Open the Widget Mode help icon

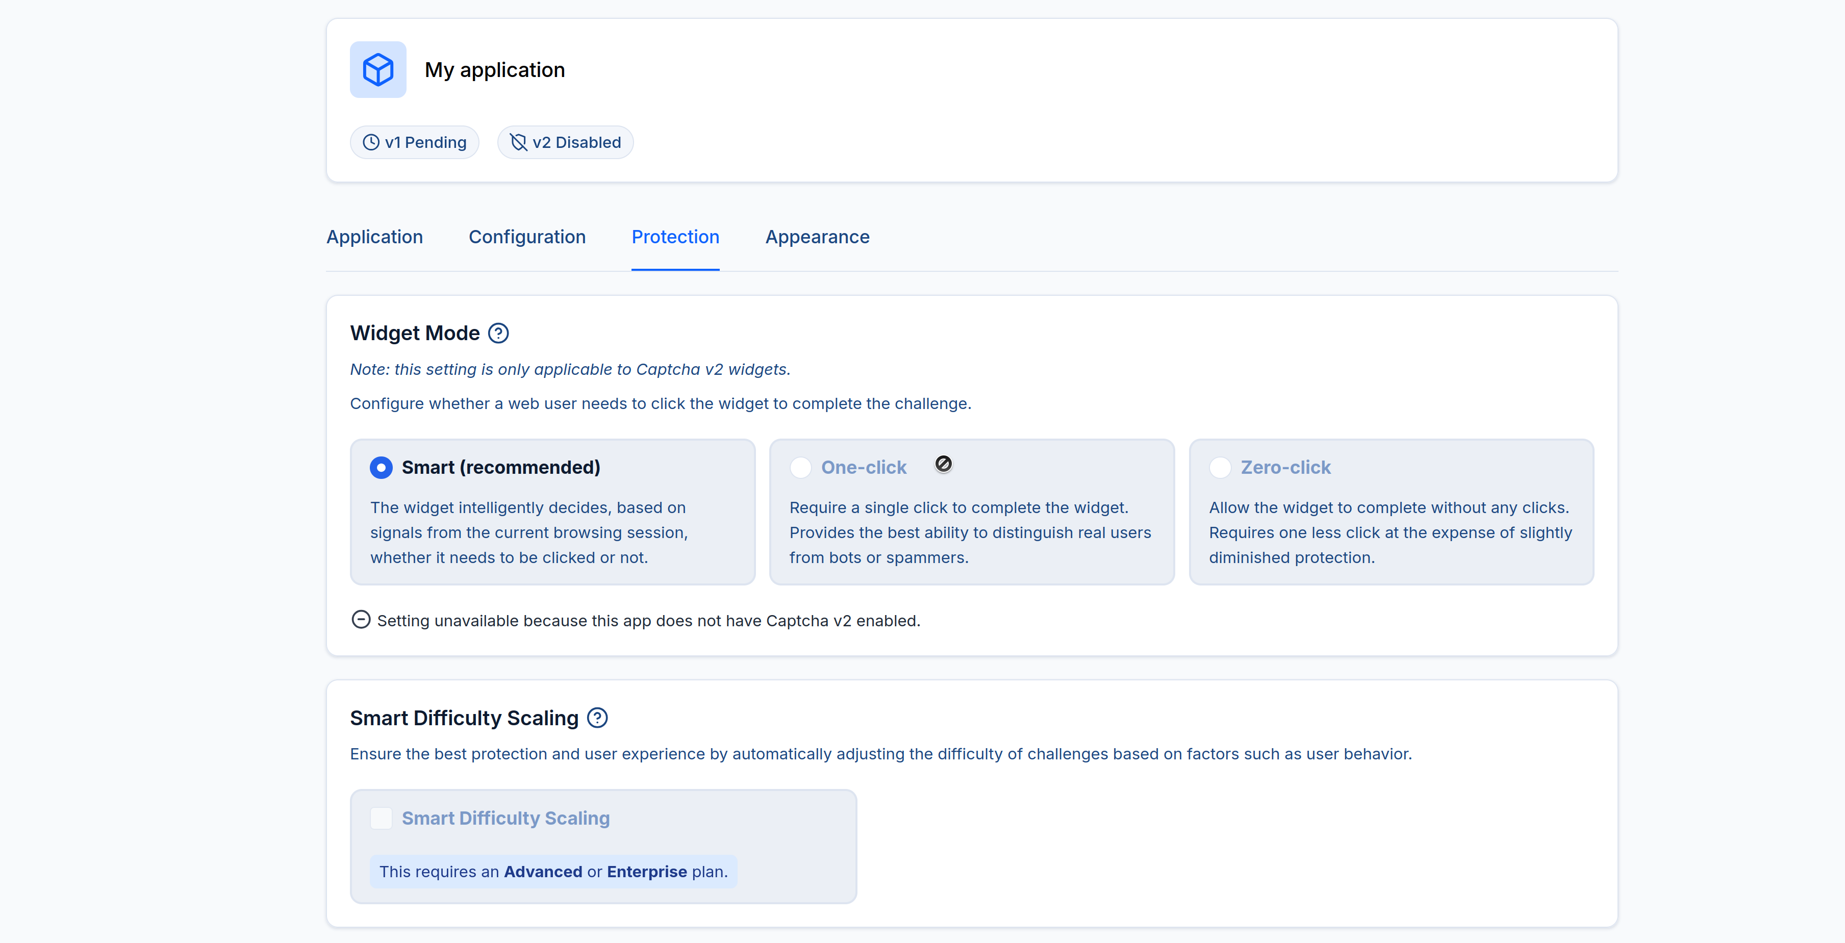coord(498,334)
